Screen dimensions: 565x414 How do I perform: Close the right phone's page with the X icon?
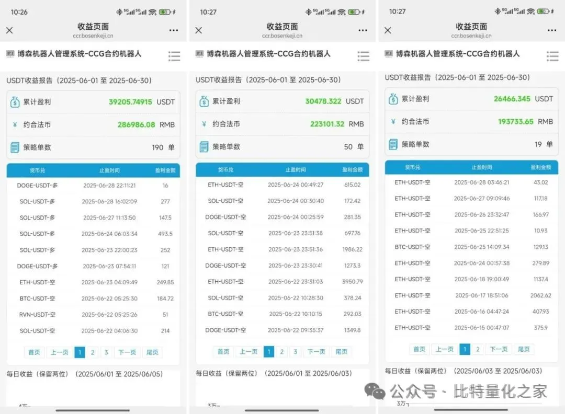pyautogui.click(x=388, y=30)
